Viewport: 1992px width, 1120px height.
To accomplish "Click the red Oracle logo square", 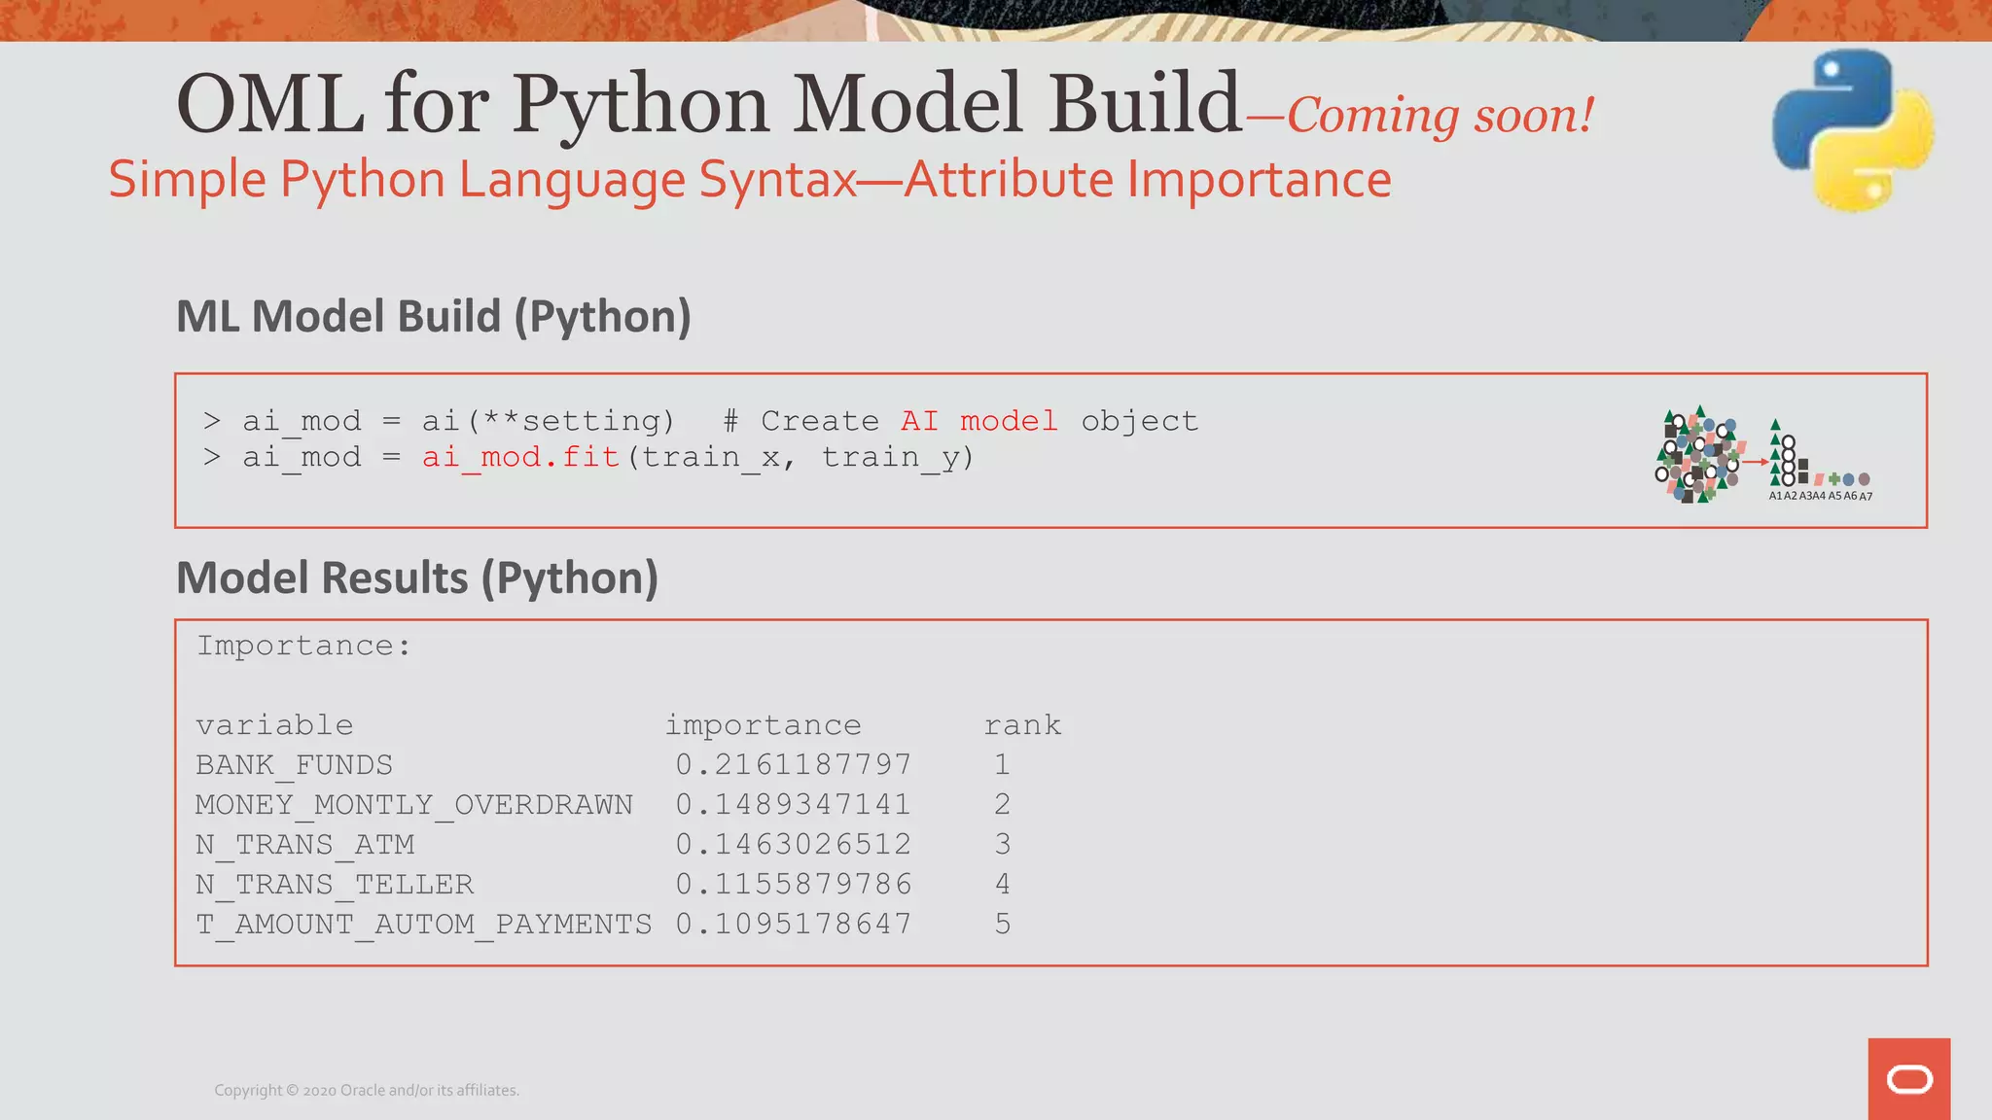I will (x=1908, y=1078).
